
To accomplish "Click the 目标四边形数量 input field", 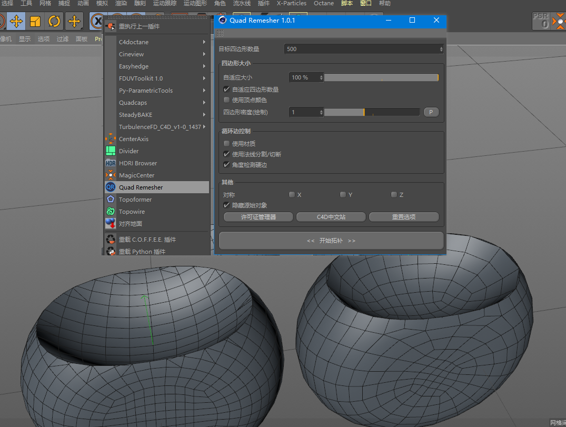I will click(364, 49).
